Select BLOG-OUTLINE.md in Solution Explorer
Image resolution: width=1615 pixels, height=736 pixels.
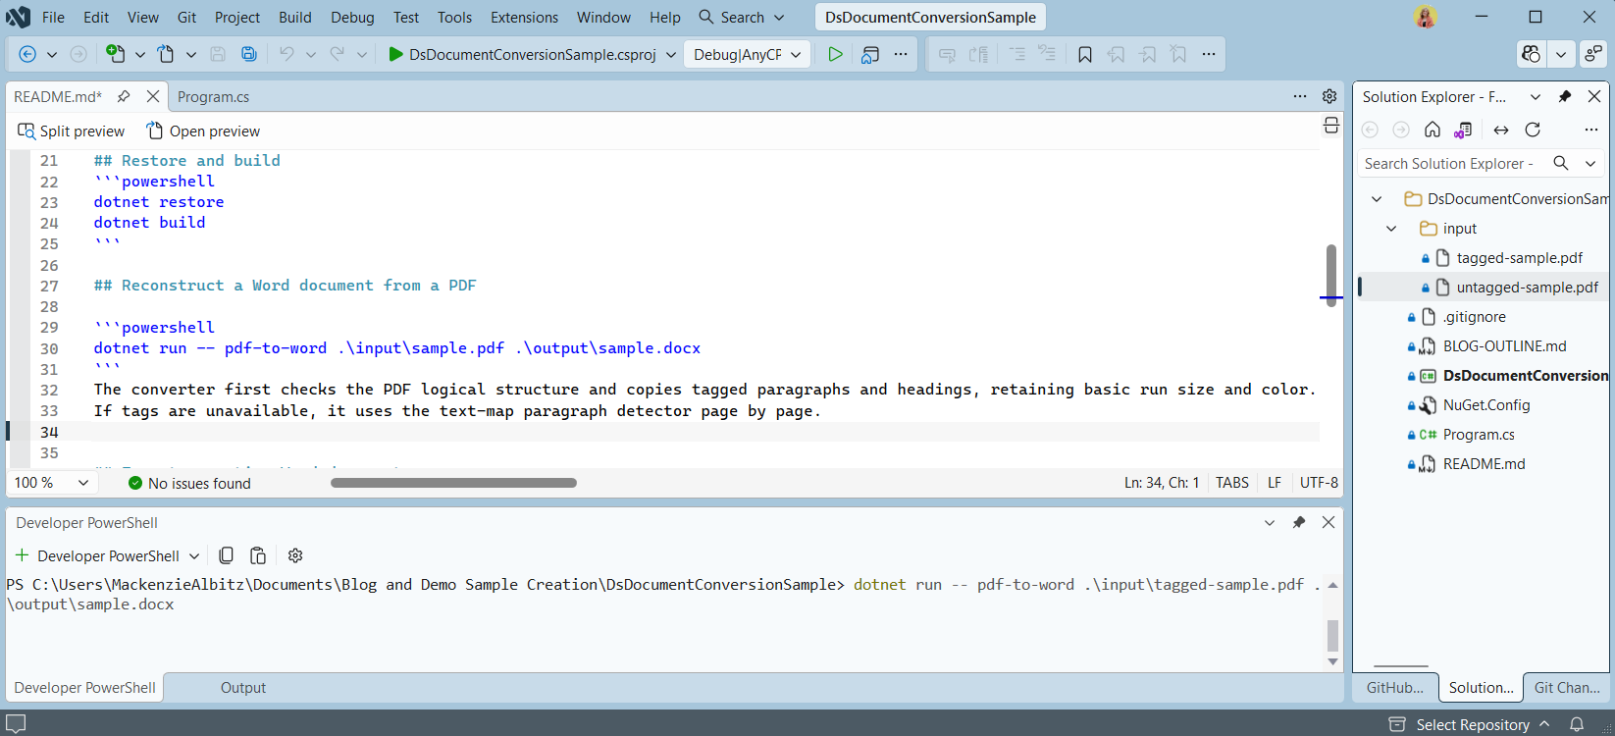[1504, 345]
